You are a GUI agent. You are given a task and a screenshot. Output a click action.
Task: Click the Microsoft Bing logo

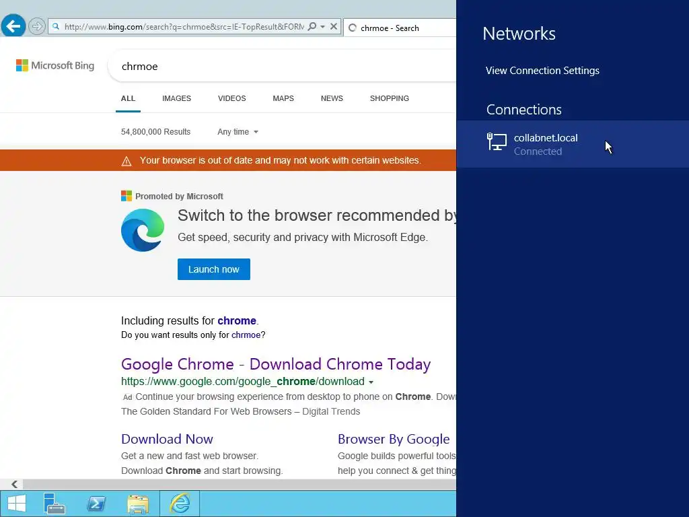click(x=55, y=65)
